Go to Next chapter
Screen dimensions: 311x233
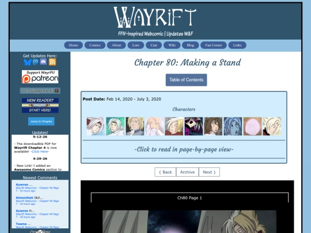tap(209, 172)
